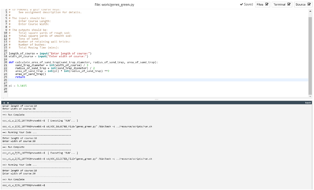Toggle the Source panel checkbox

pos(309,4)
